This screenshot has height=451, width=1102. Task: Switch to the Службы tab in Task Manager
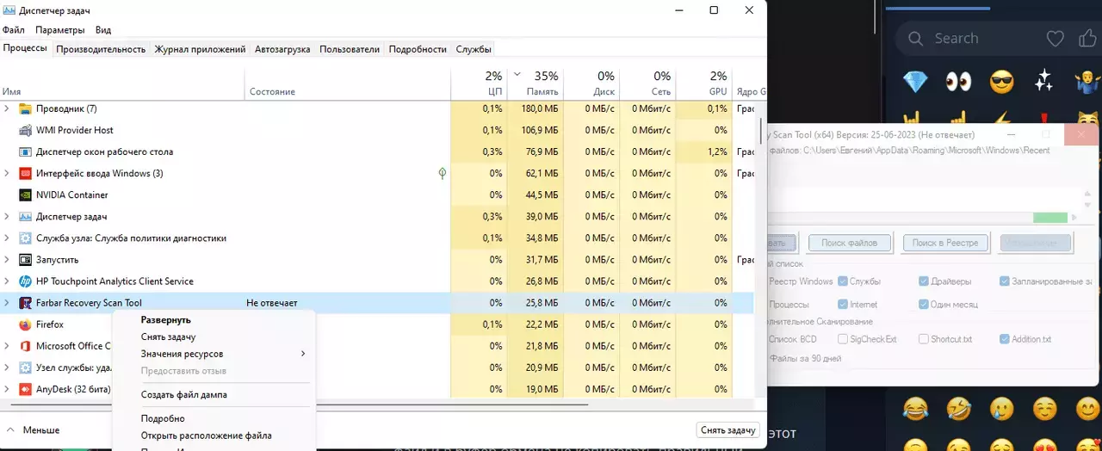point(474,49)
